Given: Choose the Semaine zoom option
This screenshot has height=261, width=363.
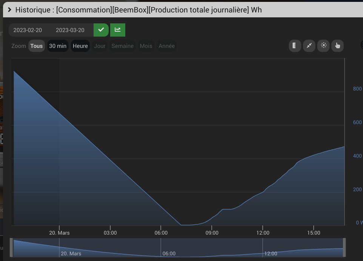Looking at the screenshot, I should (122, 46).
